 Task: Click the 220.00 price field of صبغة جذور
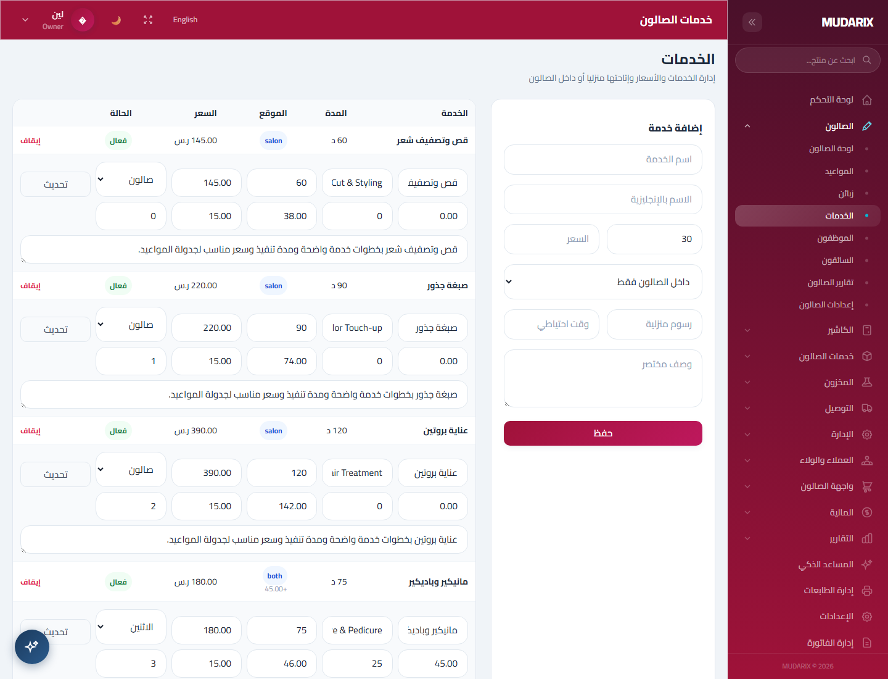[x=207, y=328]
